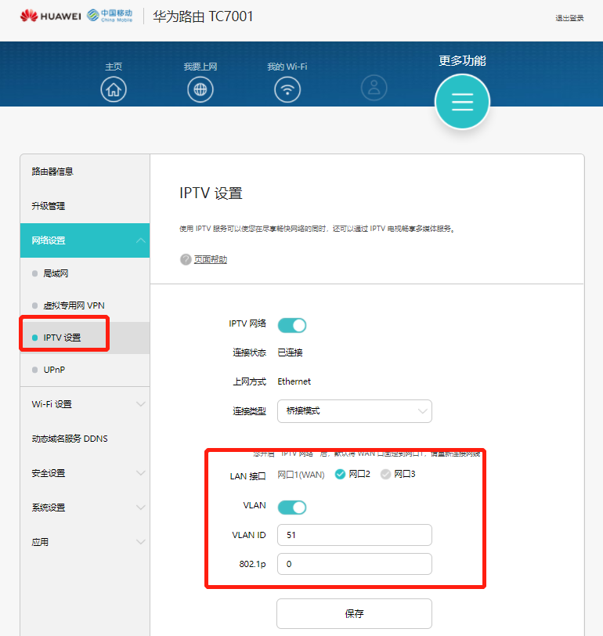Click the Ethernet value text

point(294,381)
